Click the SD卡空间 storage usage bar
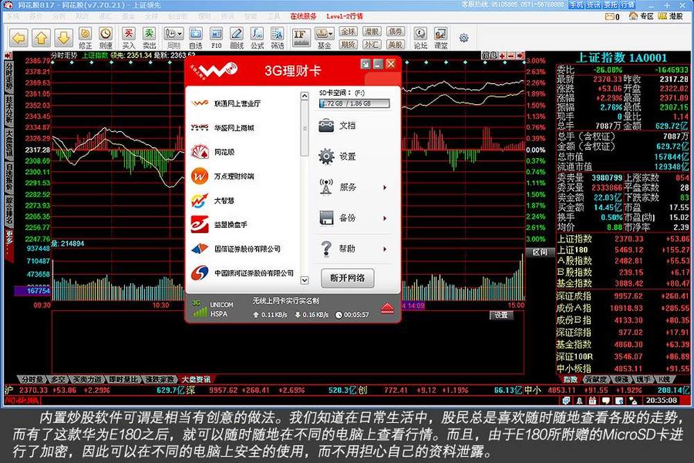Screen dimensions: 694x463 click(354, 103)
